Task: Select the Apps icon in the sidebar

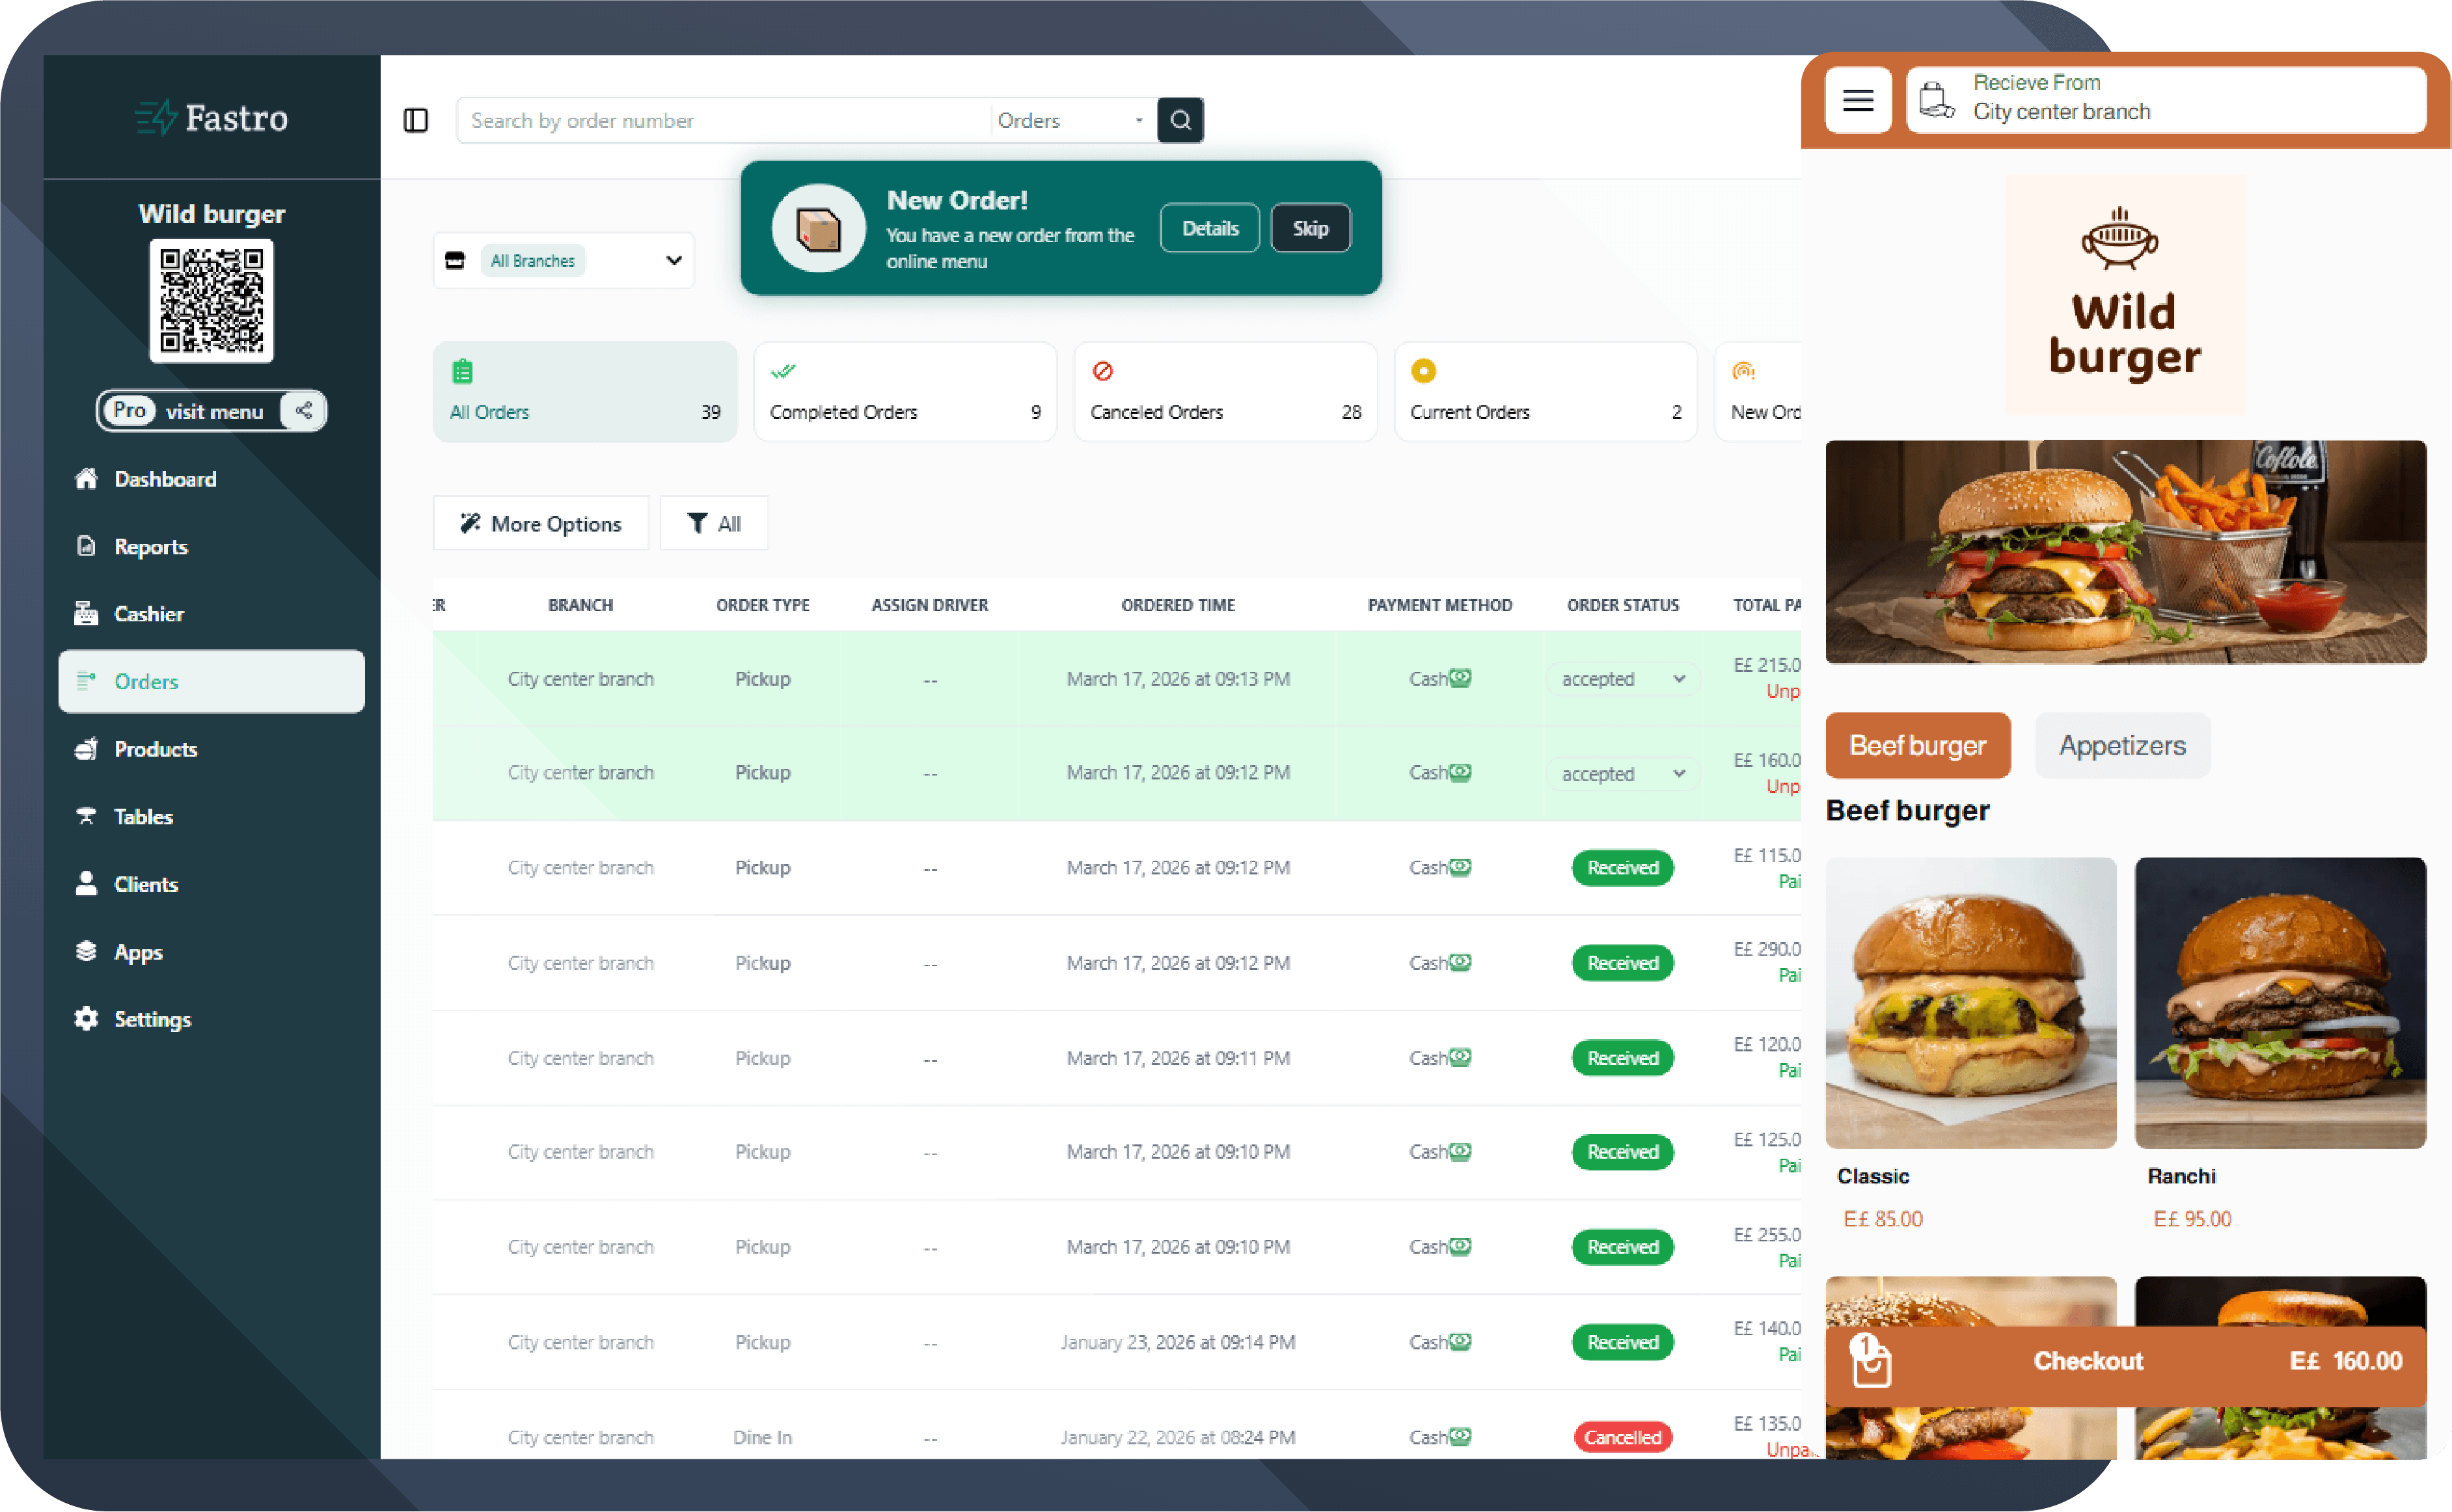Action: [x=86, y=951]
